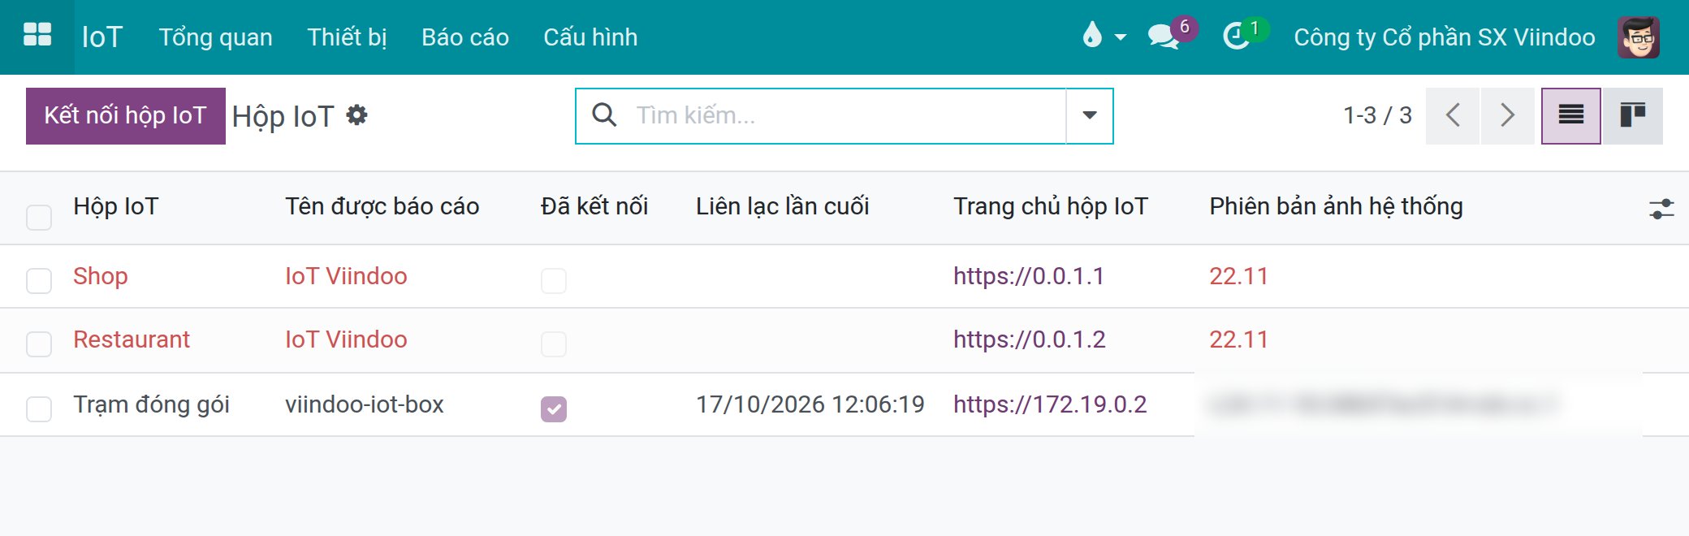Open the Thiết bị menu
The height and width of the screenshot is (536, 1689).
click(347, 37)
